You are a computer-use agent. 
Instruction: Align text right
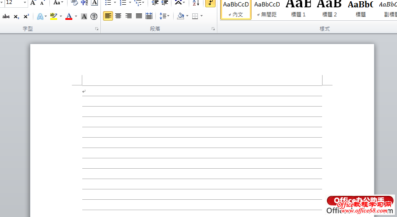click(x=129, y=16)
